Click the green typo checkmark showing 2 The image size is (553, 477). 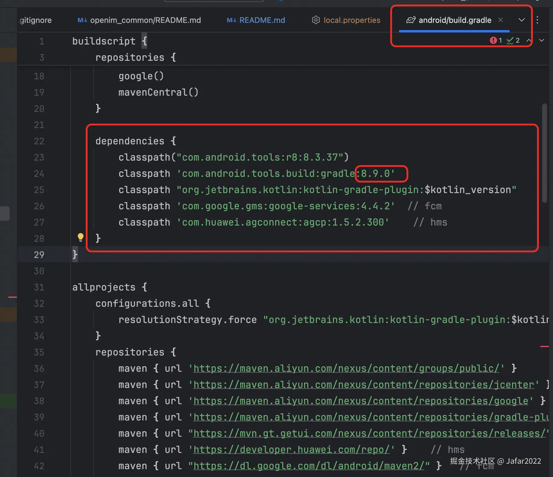point(513,40)
